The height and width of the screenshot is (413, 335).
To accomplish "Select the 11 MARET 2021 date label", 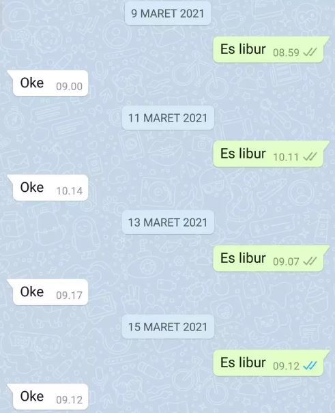I will tap(168, 117).
